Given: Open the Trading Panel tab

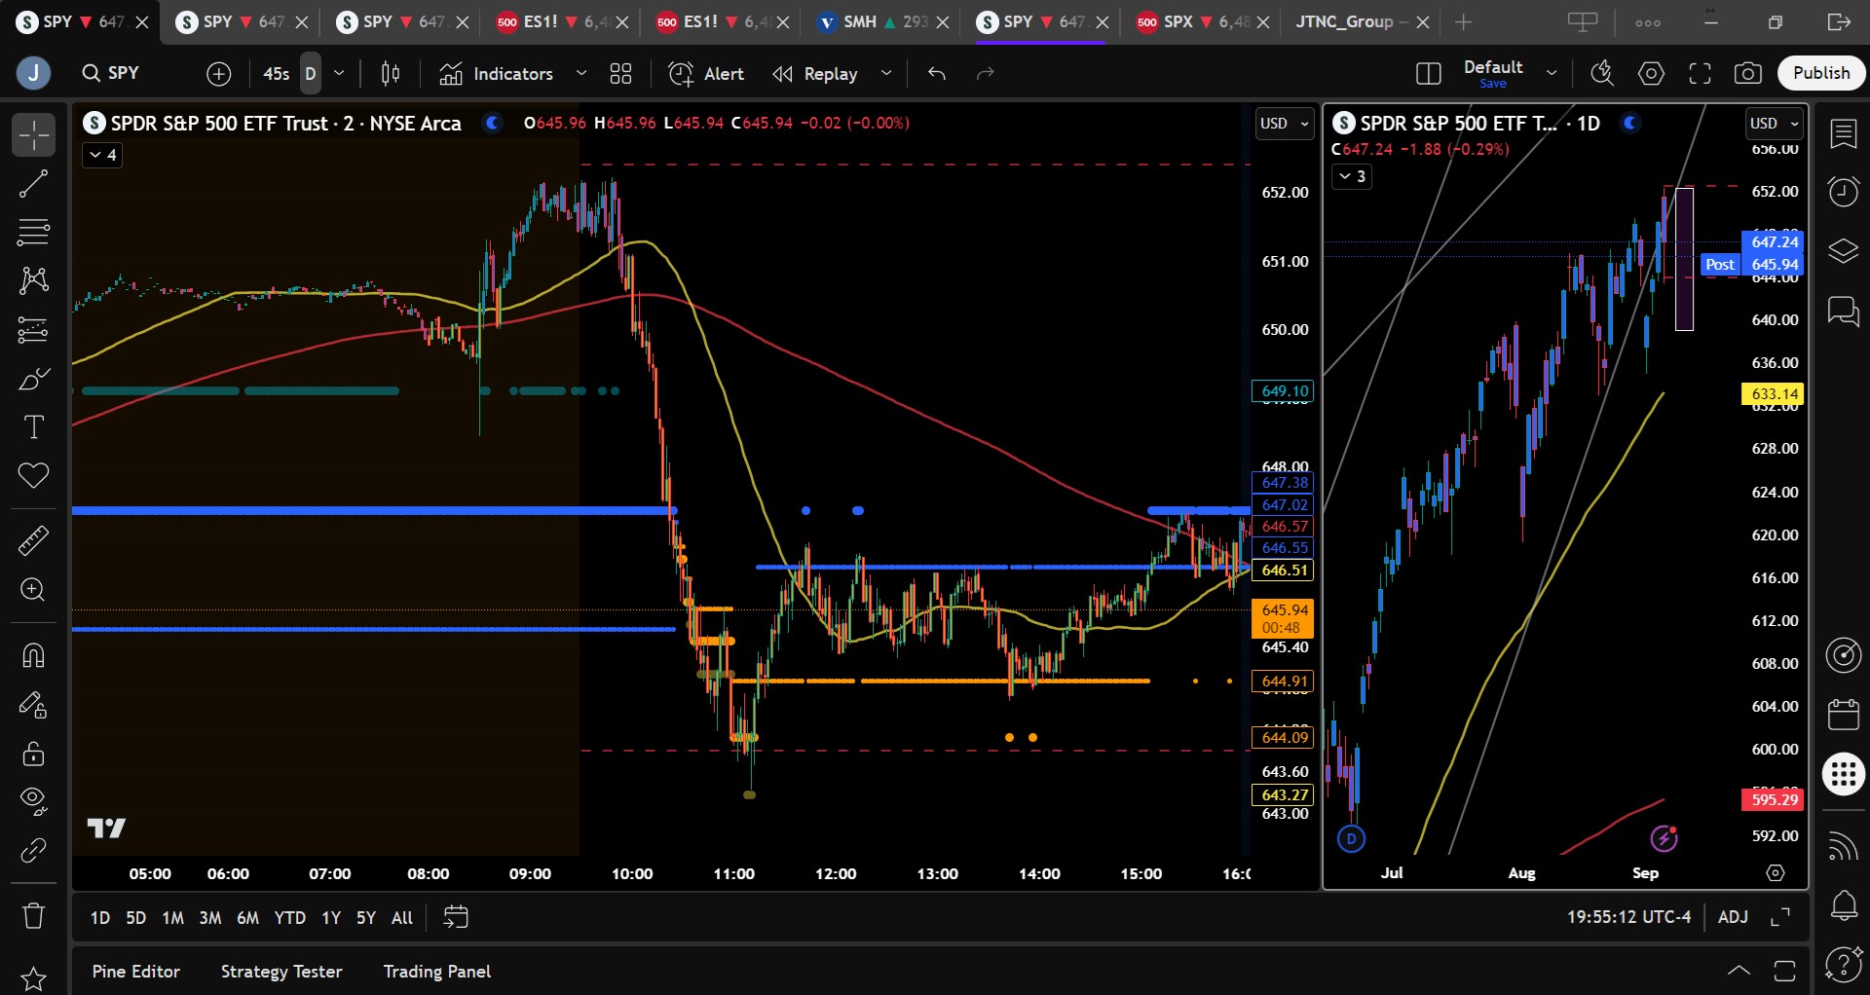Looking at the screenshot, I should pos(437,972).
